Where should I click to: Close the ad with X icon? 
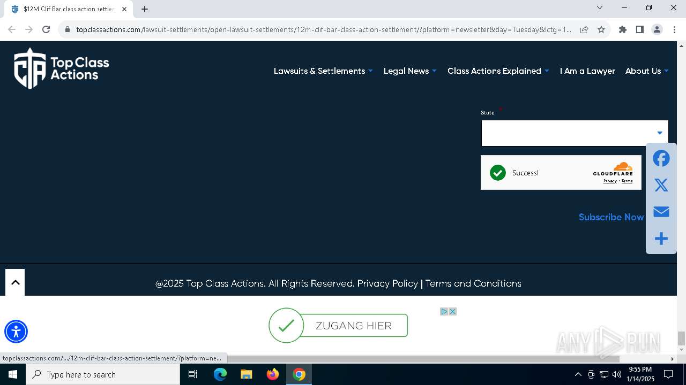pyautogui.click(x=452, y=312)
